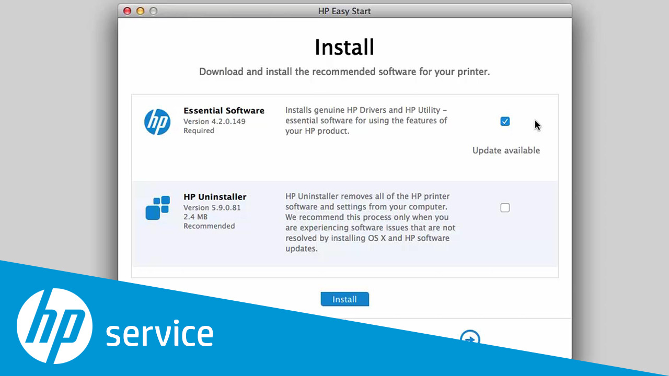The image size is (669, 376).
Task: Select the HP Uninstaller title
Action: point(215,197)
